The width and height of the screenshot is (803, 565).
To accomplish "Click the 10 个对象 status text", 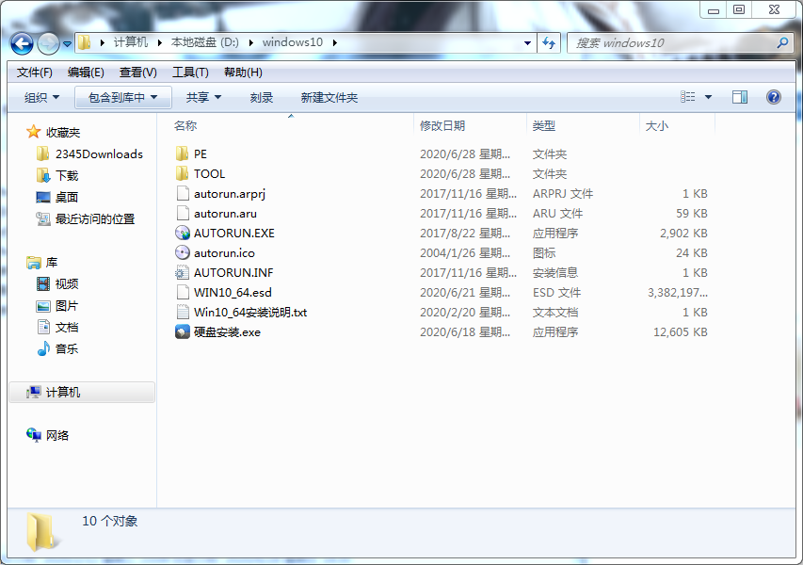I will point(109,521).
